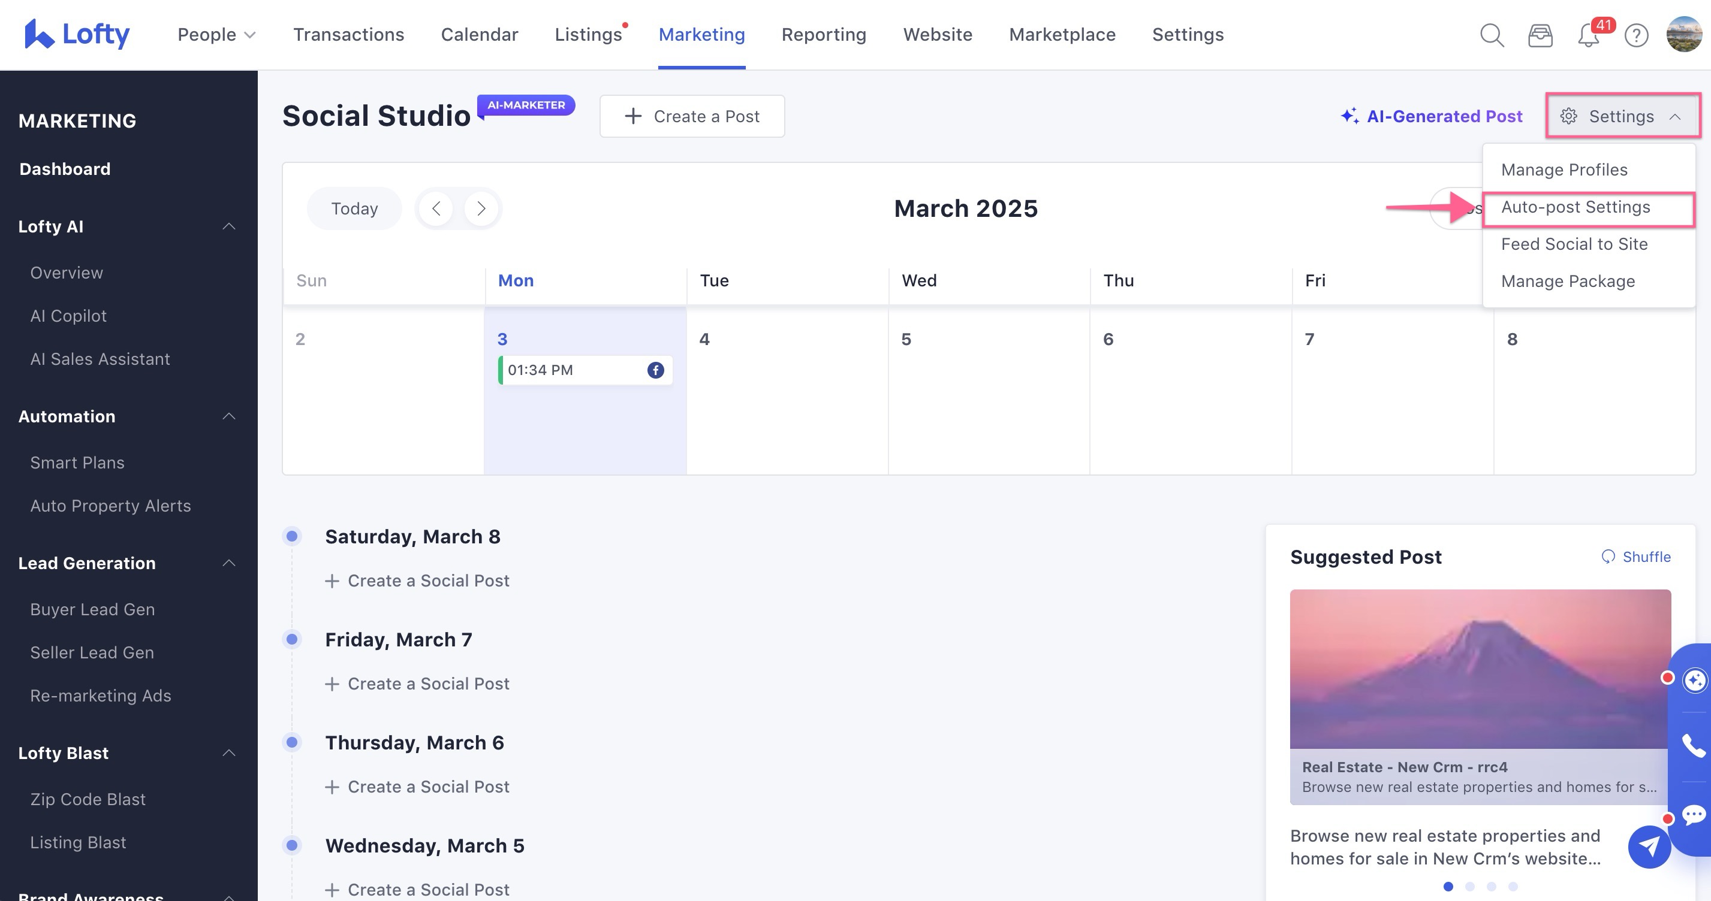Click the floating phone call icon
This screenshot has height=901, width=1711.
point(1693,746)
